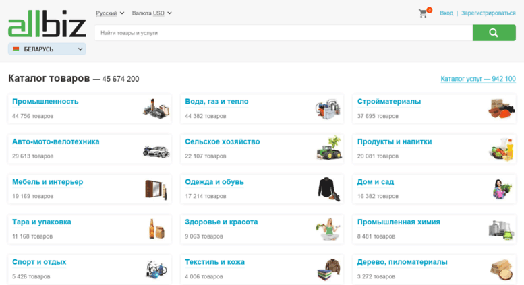Click the 19 169 товаров count

tap(33, 196)
